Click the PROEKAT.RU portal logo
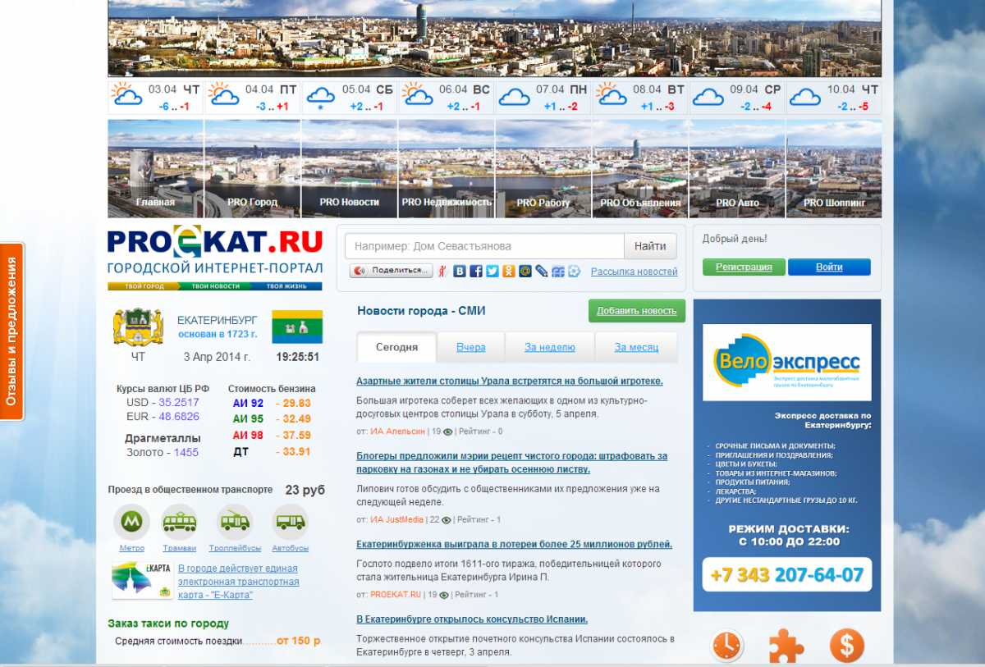This screenshot has width=985, height=667. click(215, 258)
